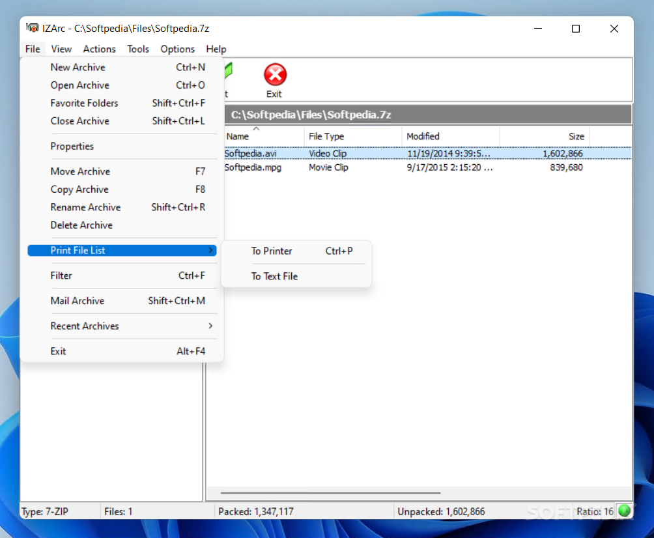
Task: Maximize the IZArc window
Action: [x=576, y=29]
